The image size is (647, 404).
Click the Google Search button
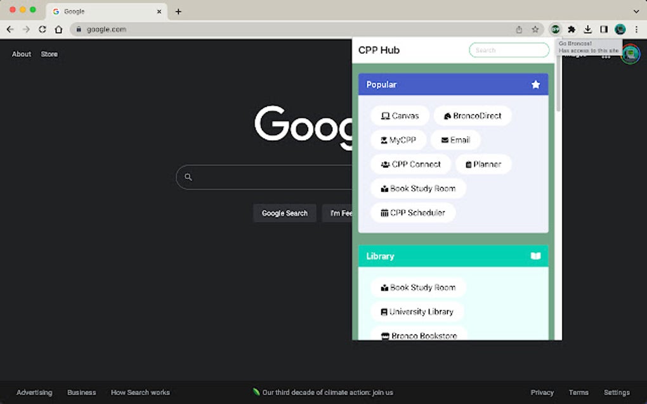click(x=284, y=213)
